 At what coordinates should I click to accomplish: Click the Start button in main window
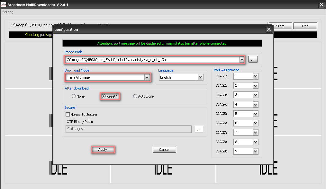tap(280, 26)
